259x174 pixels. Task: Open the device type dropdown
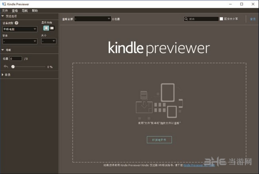coord(20,29)
